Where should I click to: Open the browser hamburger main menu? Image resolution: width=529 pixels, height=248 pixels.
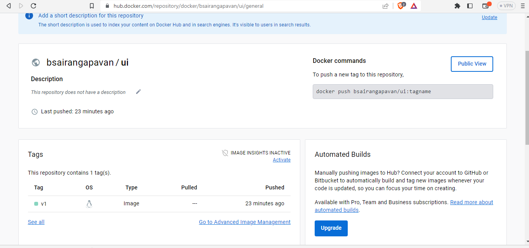tap(523, 6)
